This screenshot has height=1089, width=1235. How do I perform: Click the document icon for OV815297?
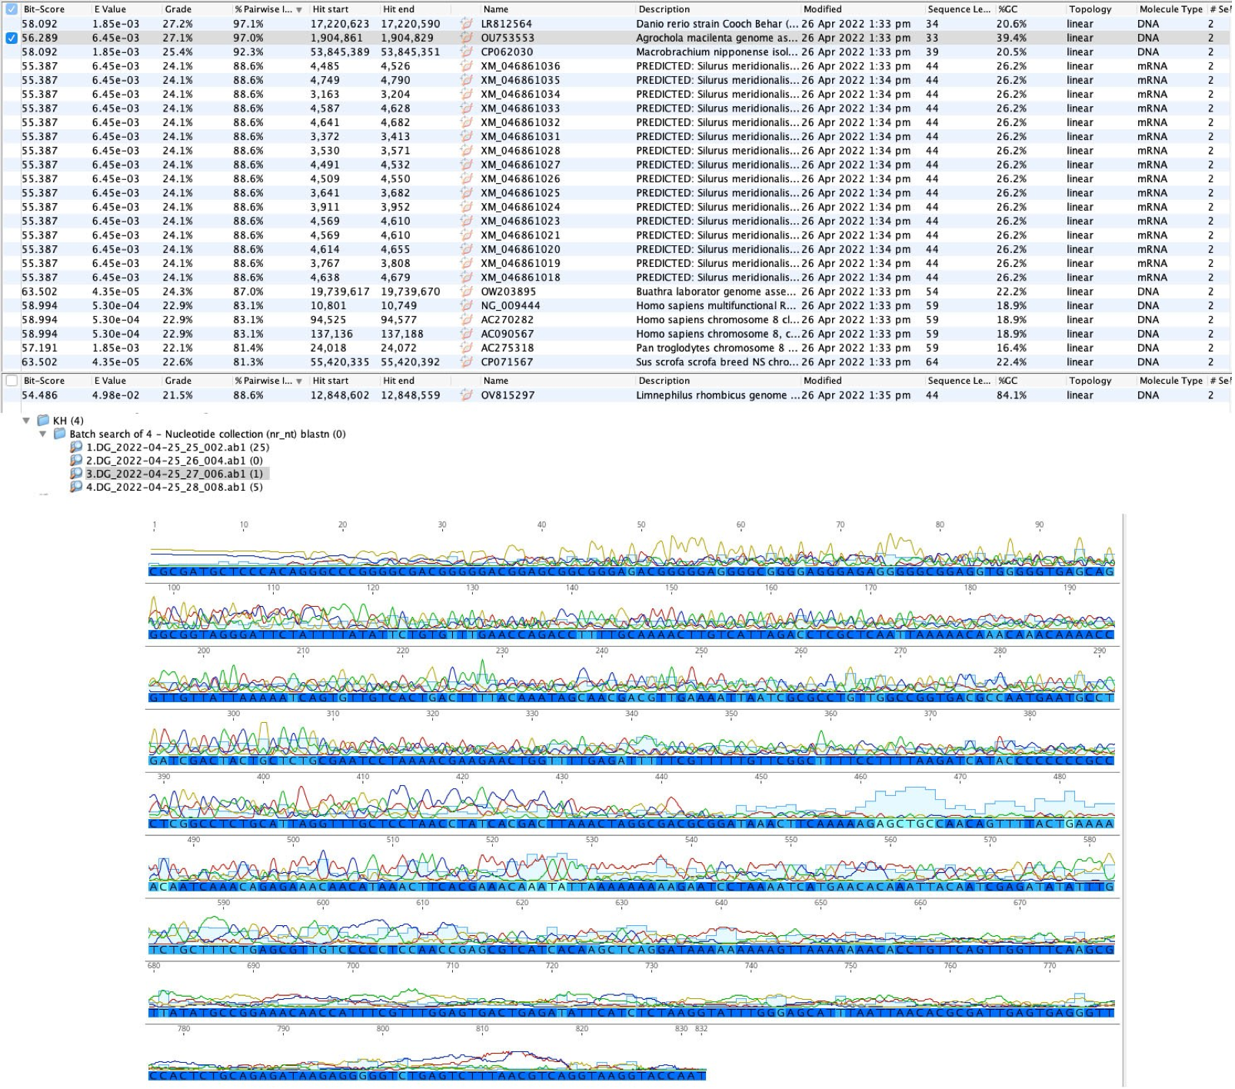click(x=466, y=395)
